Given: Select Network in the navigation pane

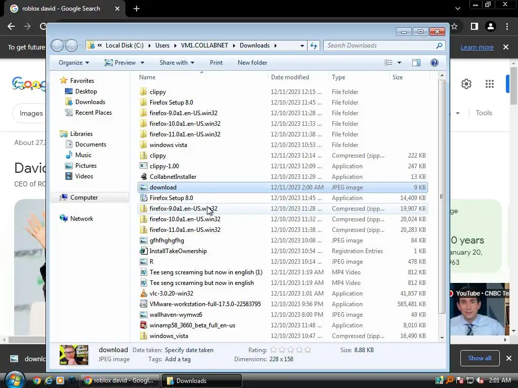Looking at the screenshot, I should click(x=81, y=218).
